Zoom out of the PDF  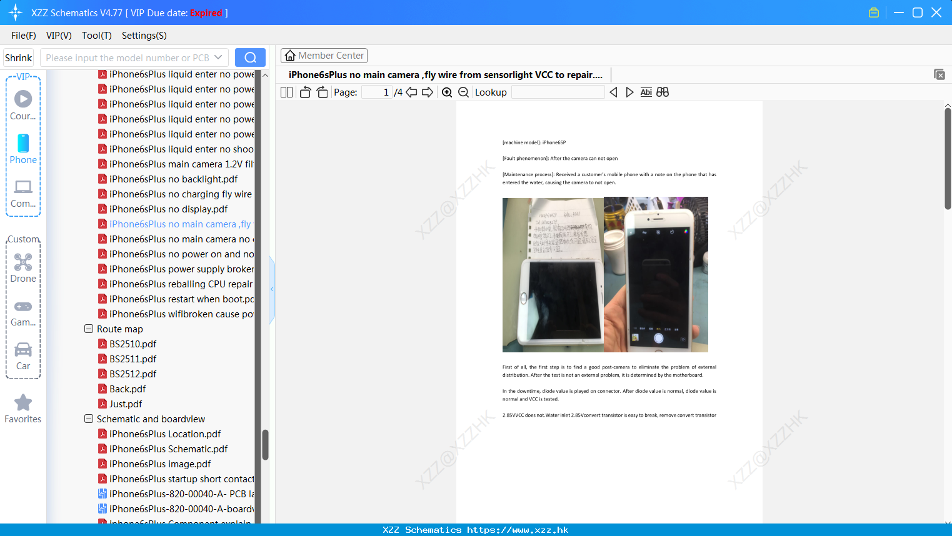click(x=463, y=92)
